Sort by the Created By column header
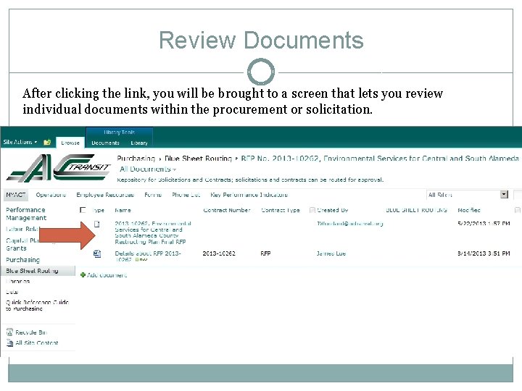The height and width of the screenshot is (391, 522). tap(332, 210)
